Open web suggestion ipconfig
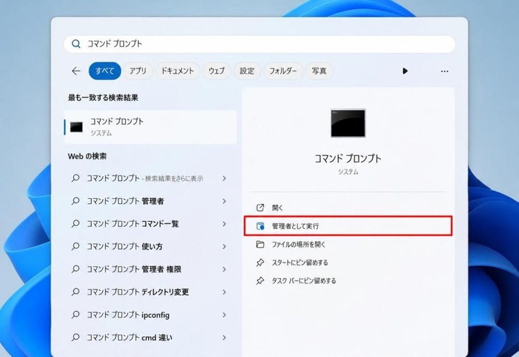Image resolution: width=519 pixels, height=357 pixels. [150, 315]
